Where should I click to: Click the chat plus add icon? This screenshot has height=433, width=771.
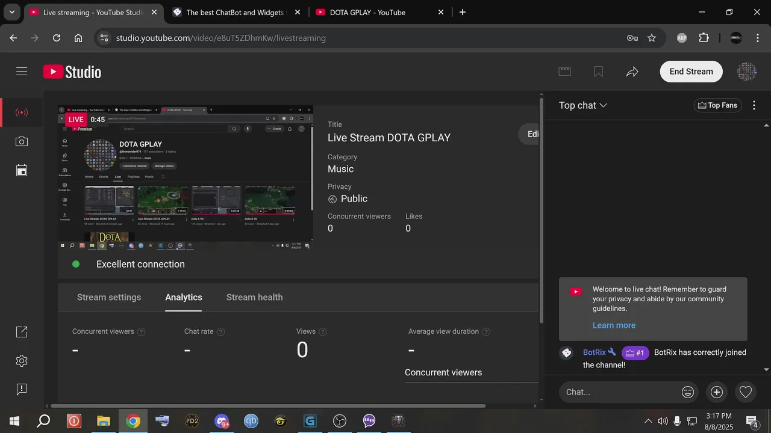click(x=717, y=392)
